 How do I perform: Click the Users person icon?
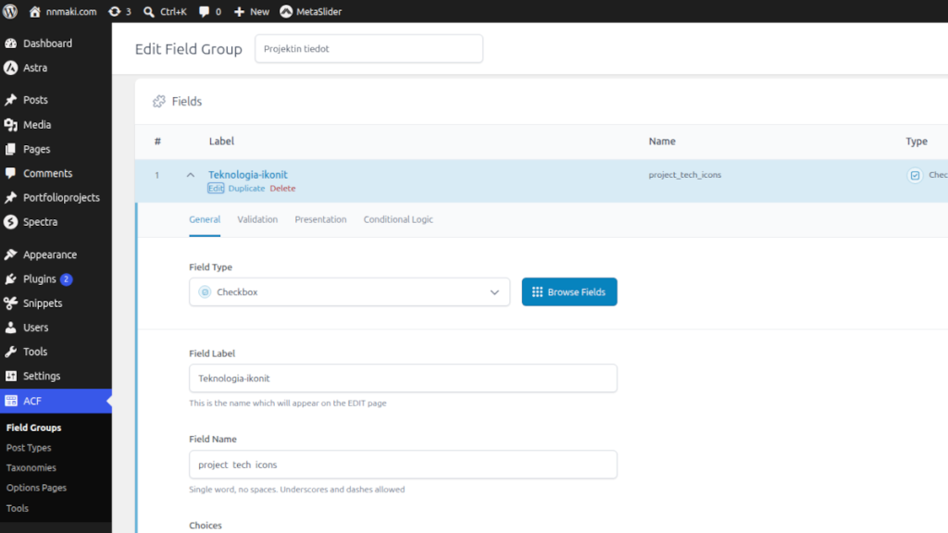11,328
